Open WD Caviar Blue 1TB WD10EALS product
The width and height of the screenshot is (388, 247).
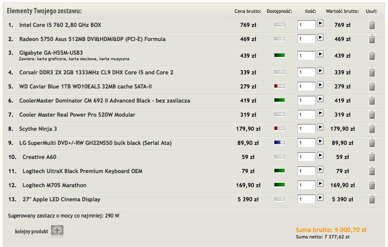tap(85, 86)
